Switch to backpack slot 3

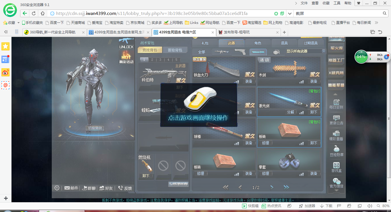click(160, 60)
